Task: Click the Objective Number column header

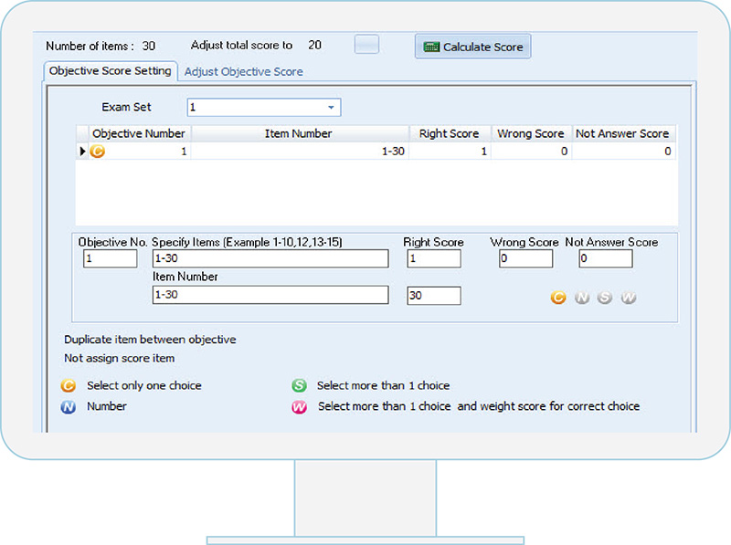Action: [x=139, y=133]
